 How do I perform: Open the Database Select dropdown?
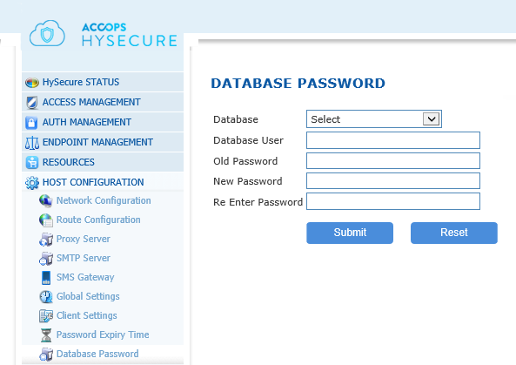[374, 119]
